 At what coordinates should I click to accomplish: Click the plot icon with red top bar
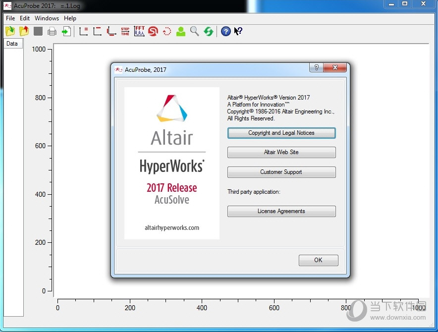97,31
